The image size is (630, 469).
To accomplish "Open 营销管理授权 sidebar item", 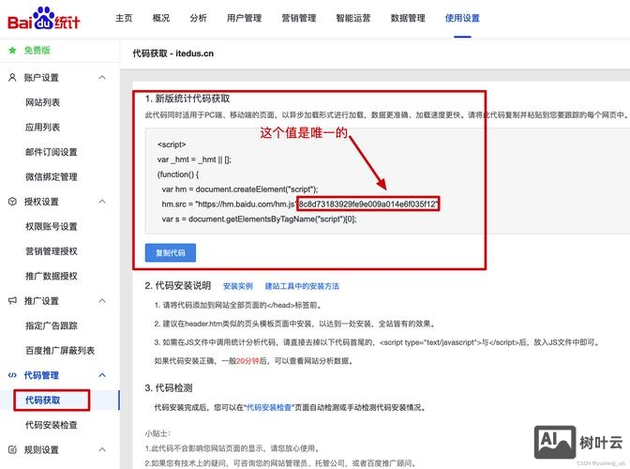I will [x=52, y=251].
